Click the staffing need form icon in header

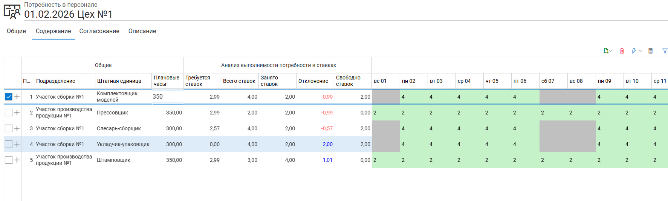click(x=12, y=12)
